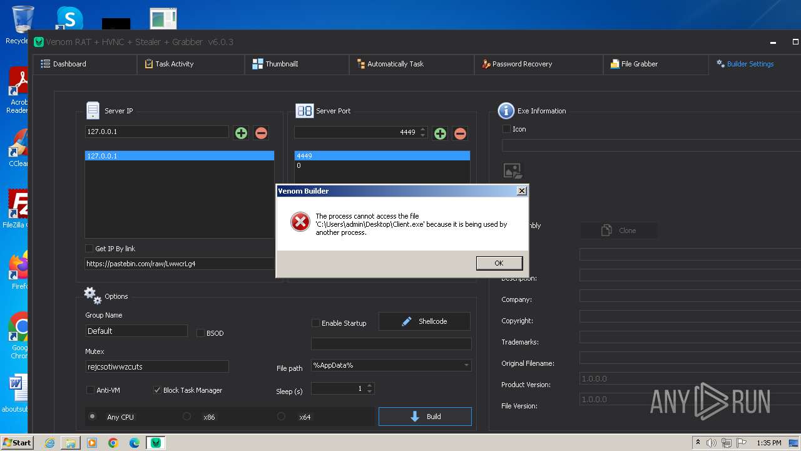This screenshot has width=801, height=451.
Task: Click the volume icon in system tray
Action: click(711, 443)
